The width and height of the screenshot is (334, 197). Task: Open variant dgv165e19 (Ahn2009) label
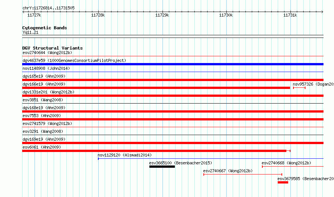(44, 76)
